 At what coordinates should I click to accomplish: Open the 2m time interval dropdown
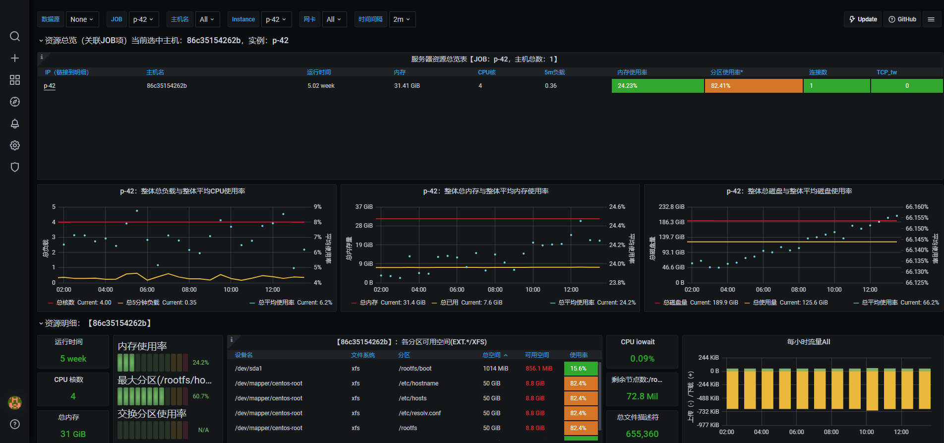(402, 19)
